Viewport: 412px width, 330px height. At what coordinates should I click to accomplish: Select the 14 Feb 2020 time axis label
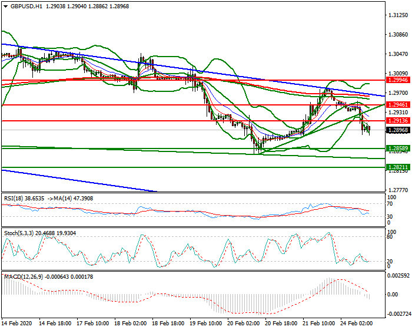pyautogui.click(x=16, y=323)
